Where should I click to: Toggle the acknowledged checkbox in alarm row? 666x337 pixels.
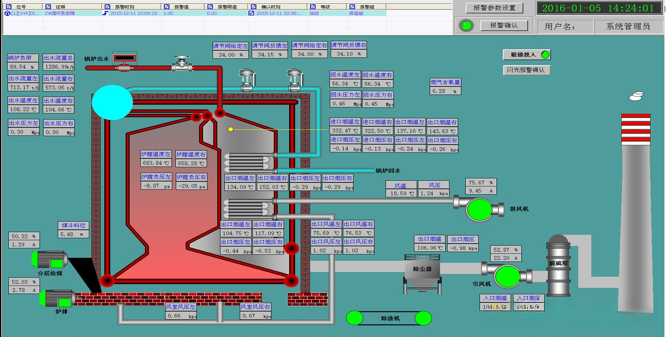click(251, 13)
